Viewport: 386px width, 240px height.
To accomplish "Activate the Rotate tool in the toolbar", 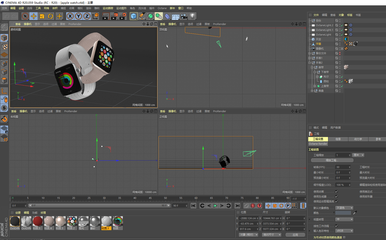I will point(51,16).
